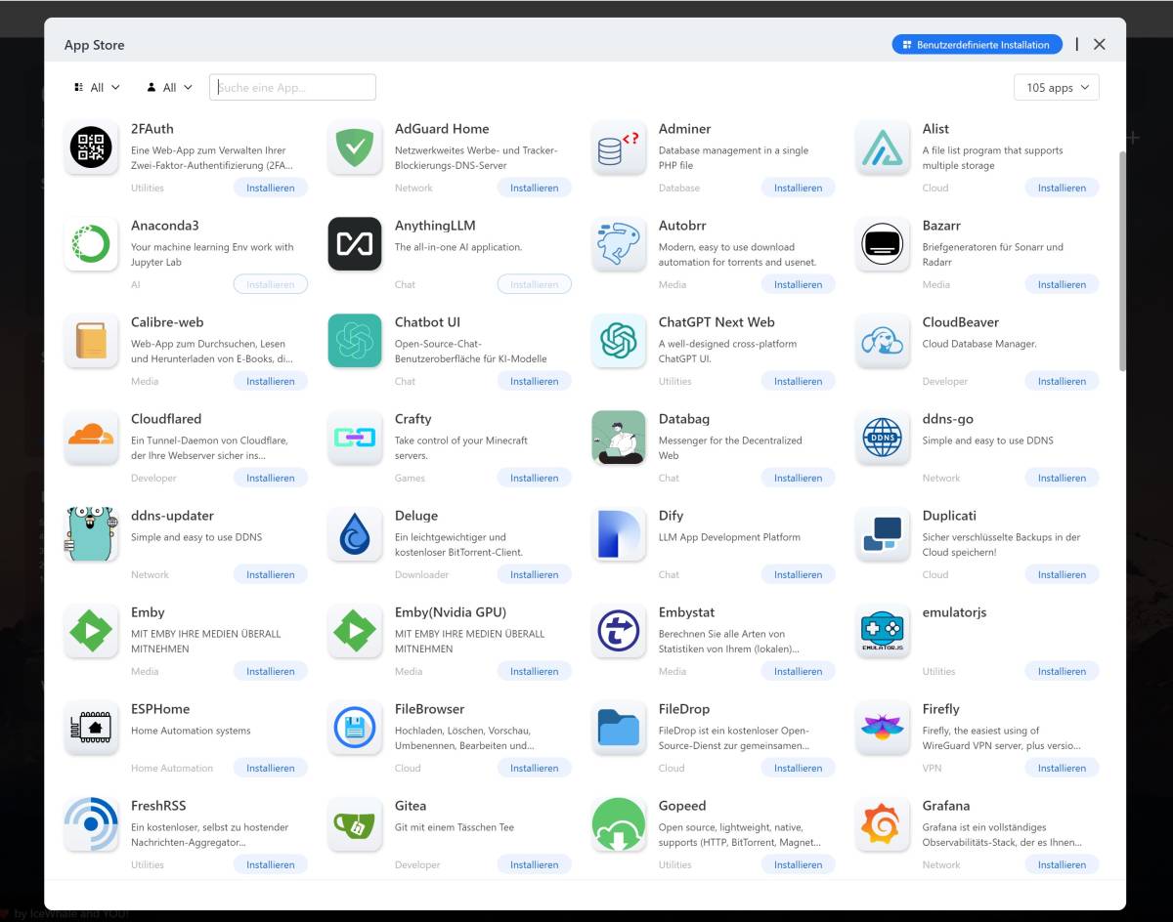This screenshot has width=1173, height=922.
Task: Install 2FAuth with its Installieren button
Action: 271,188
